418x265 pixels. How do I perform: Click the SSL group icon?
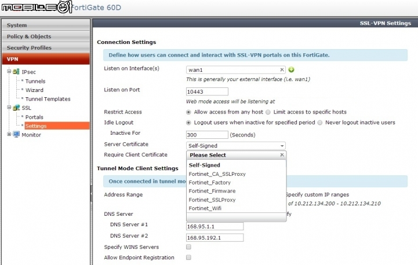[x=16, y=108]
